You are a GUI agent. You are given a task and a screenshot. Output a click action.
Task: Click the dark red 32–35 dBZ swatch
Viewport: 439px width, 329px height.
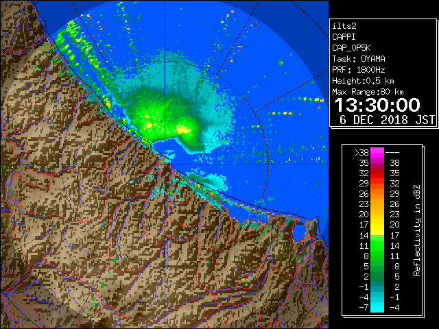[377, 173]
